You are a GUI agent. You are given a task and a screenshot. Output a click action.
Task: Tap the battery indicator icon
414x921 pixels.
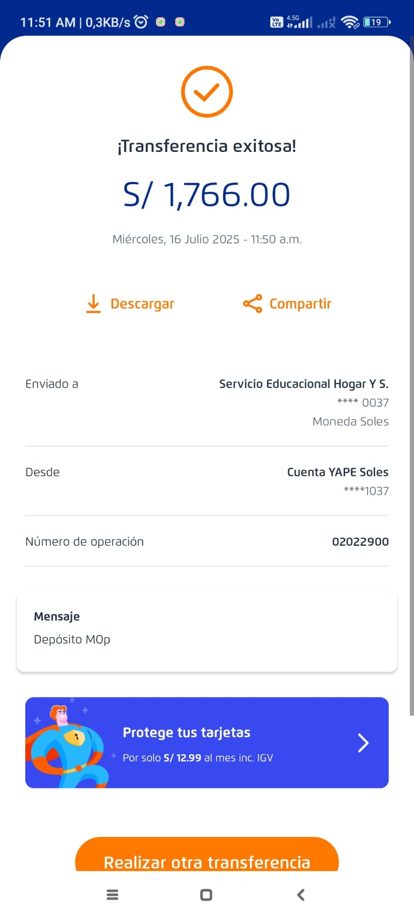pyautogui.click(x=377, y=22)
